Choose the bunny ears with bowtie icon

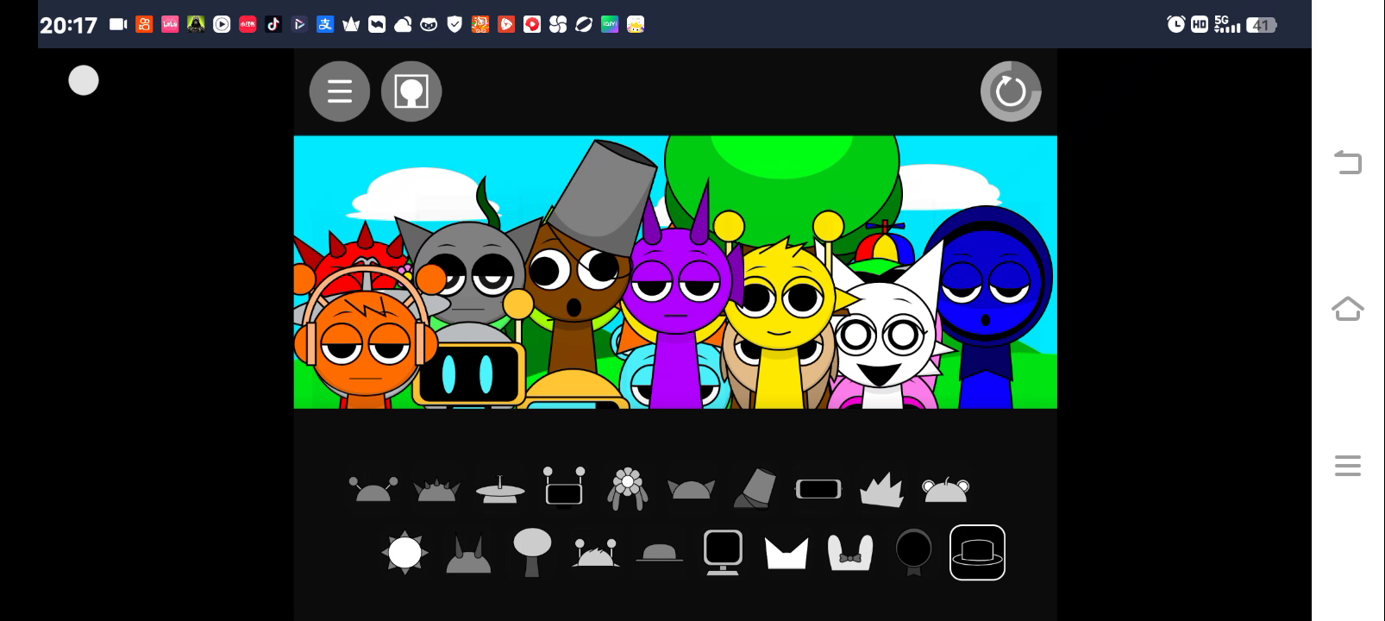pyautogui.click(x=849, y=553)
